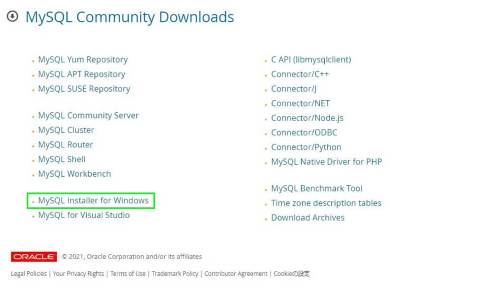Click the download arrow icon beside page title

click(x=13, y=16)
